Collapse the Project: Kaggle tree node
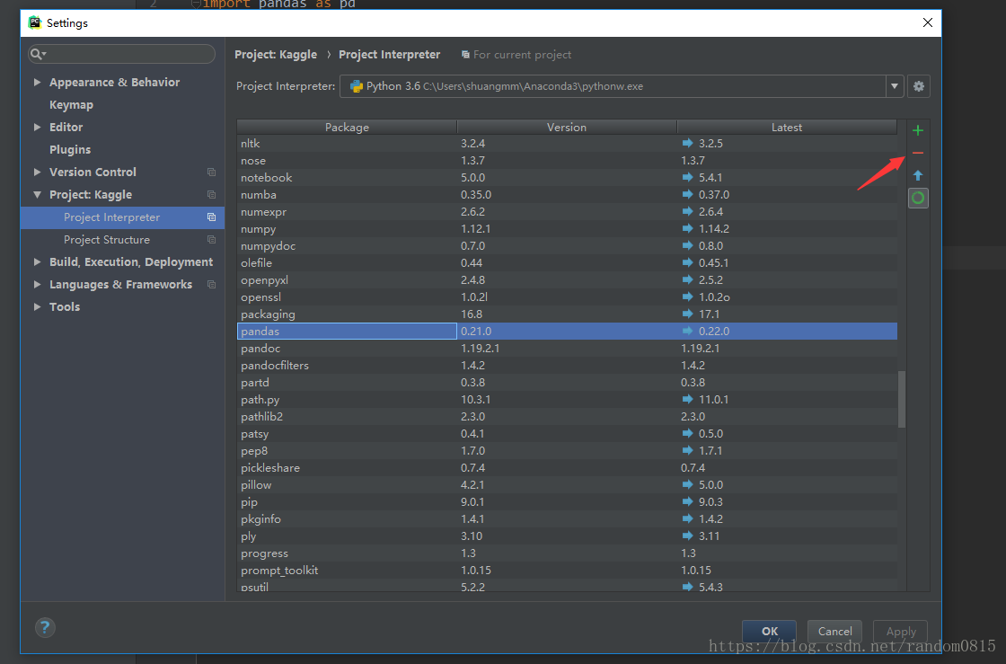Image resolution: width=1006 pixels, height=664 pixels. coord(37,195)
